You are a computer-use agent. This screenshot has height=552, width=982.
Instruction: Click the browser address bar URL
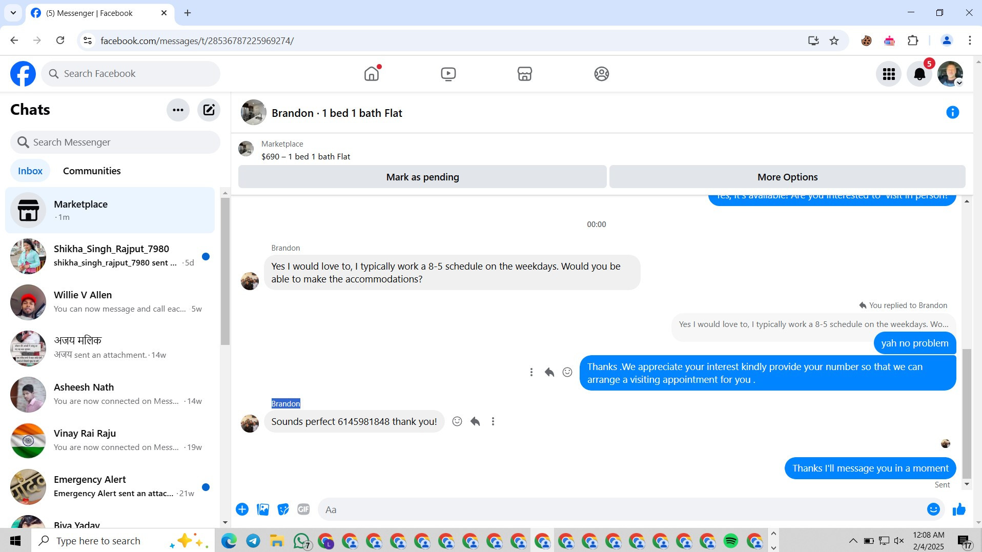[x=197, y=40]
